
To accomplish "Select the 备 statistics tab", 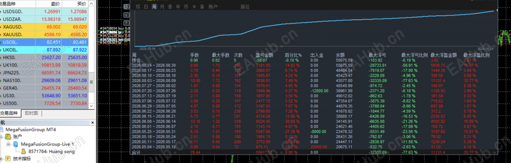I will (x=202, y=7).
